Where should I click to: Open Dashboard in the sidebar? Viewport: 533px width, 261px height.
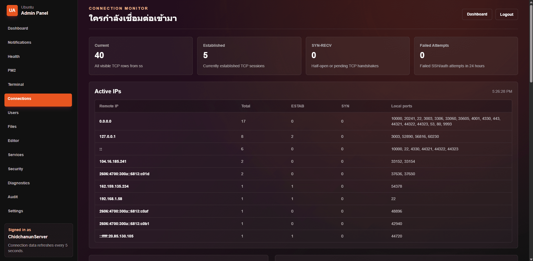[18, 28]
